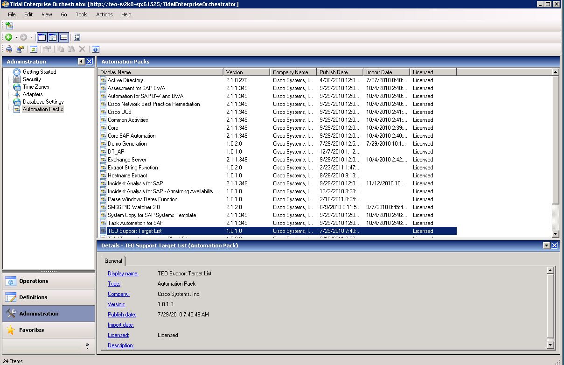Open the View menu
Image resolution: width=564 pixels, height=365 pixels.
tap(47, 14)
